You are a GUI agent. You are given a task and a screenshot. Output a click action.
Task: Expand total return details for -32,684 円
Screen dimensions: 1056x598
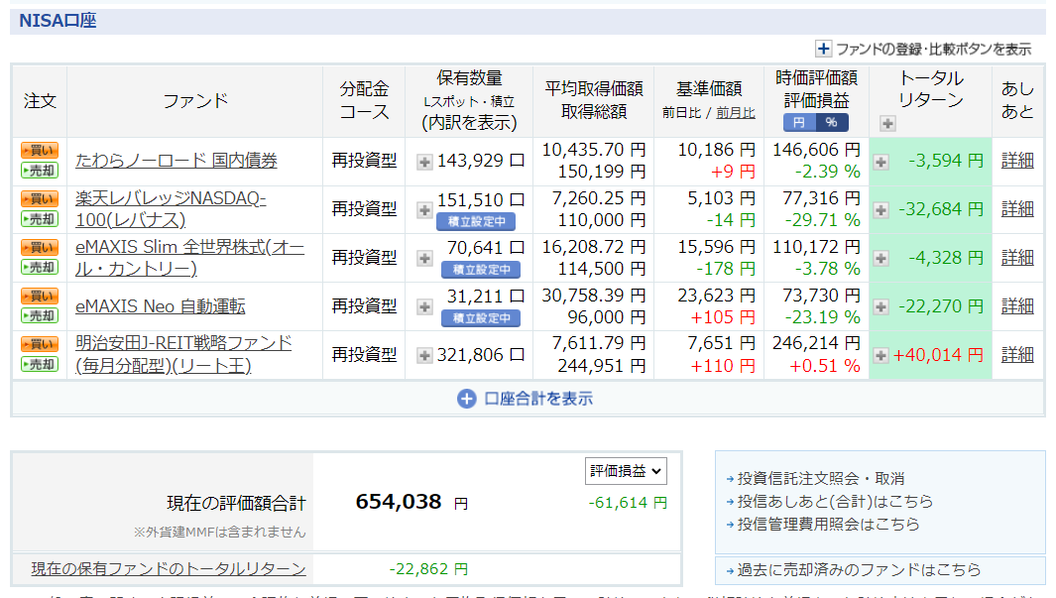click(x=880, y=210)
